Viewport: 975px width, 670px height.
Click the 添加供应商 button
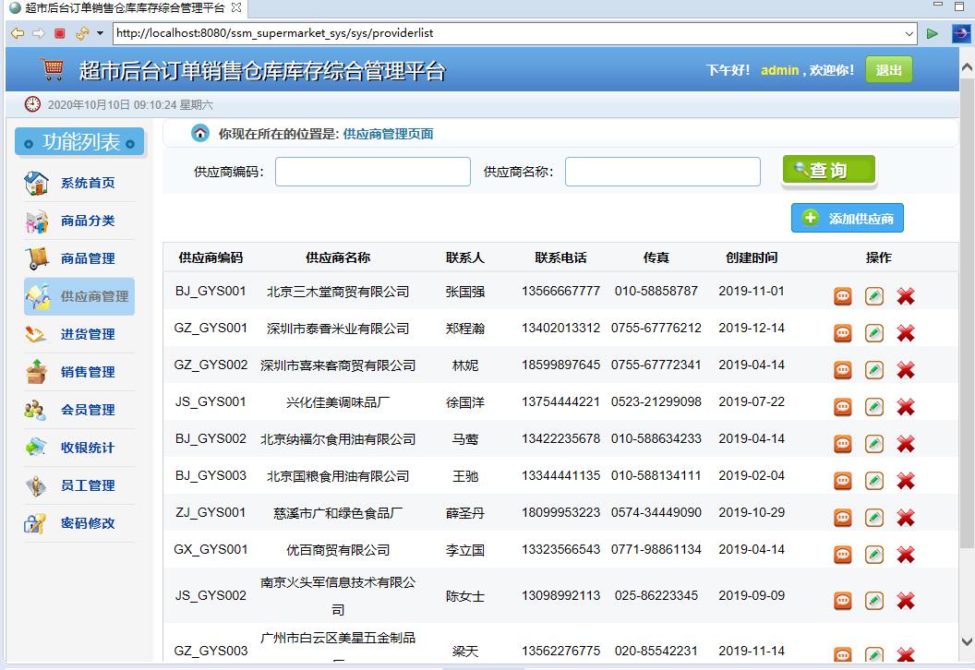tap(847, 218)
